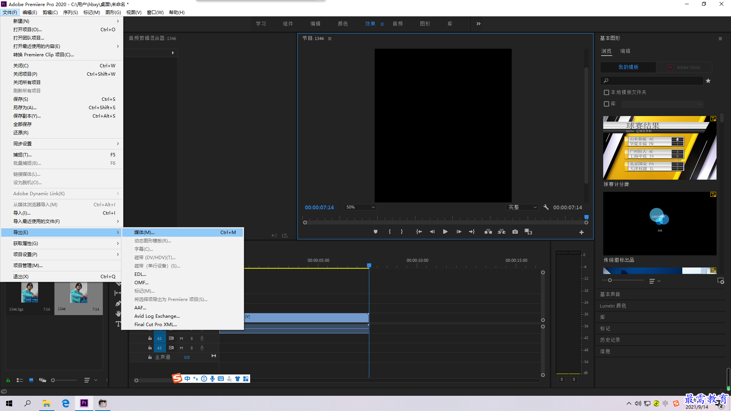Screen dimensions: 731x411
Task: Expand the 获取属性(G) submenu
Action: pos(62,243)
